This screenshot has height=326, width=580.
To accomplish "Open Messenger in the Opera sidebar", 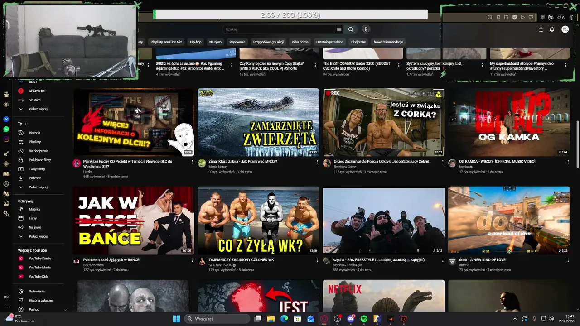I will pos(6,119).
